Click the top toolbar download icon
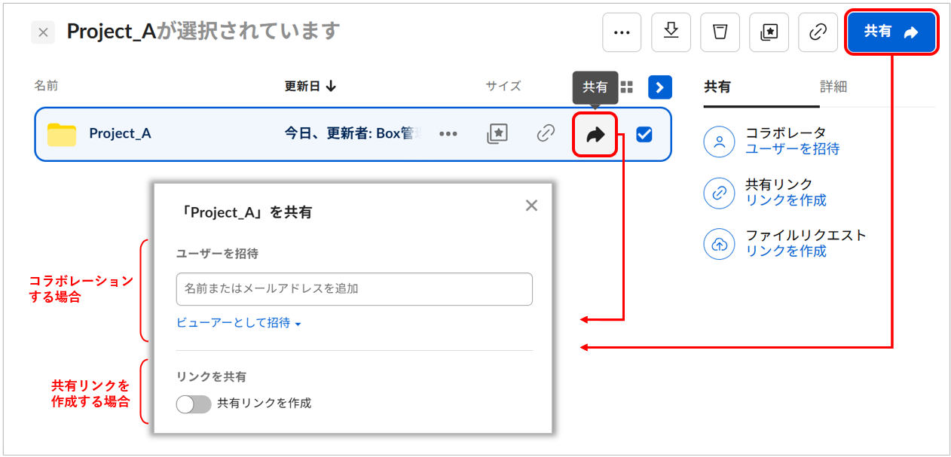 pyautogui.click(x=671, y=32)
